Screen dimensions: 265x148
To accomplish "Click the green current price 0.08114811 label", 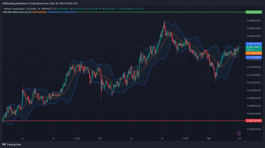I will click(254, 47).
